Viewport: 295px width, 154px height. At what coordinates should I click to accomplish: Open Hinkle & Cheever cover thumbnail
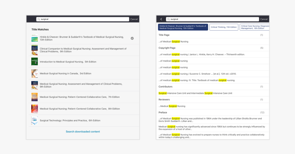coord(34,38)
